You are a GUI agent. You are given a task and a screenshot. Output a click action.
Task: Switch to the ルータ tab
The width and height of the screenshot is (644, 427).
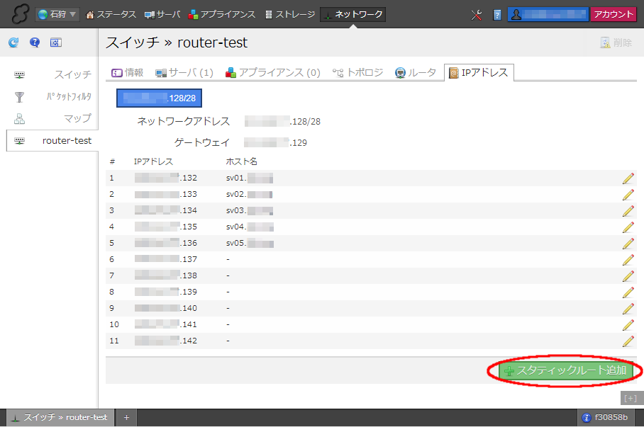416,72
